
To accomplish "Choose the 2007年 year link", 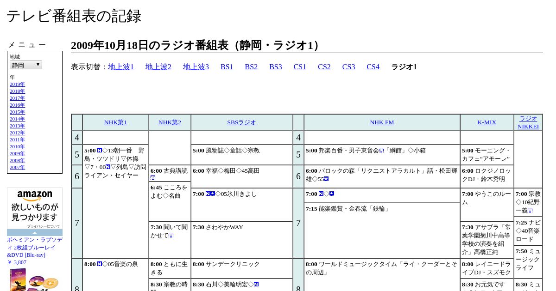I will 17,168.
